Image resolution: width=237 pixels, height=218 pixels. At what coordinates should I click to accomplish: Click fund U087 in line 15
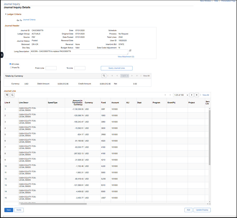(103, 198)
